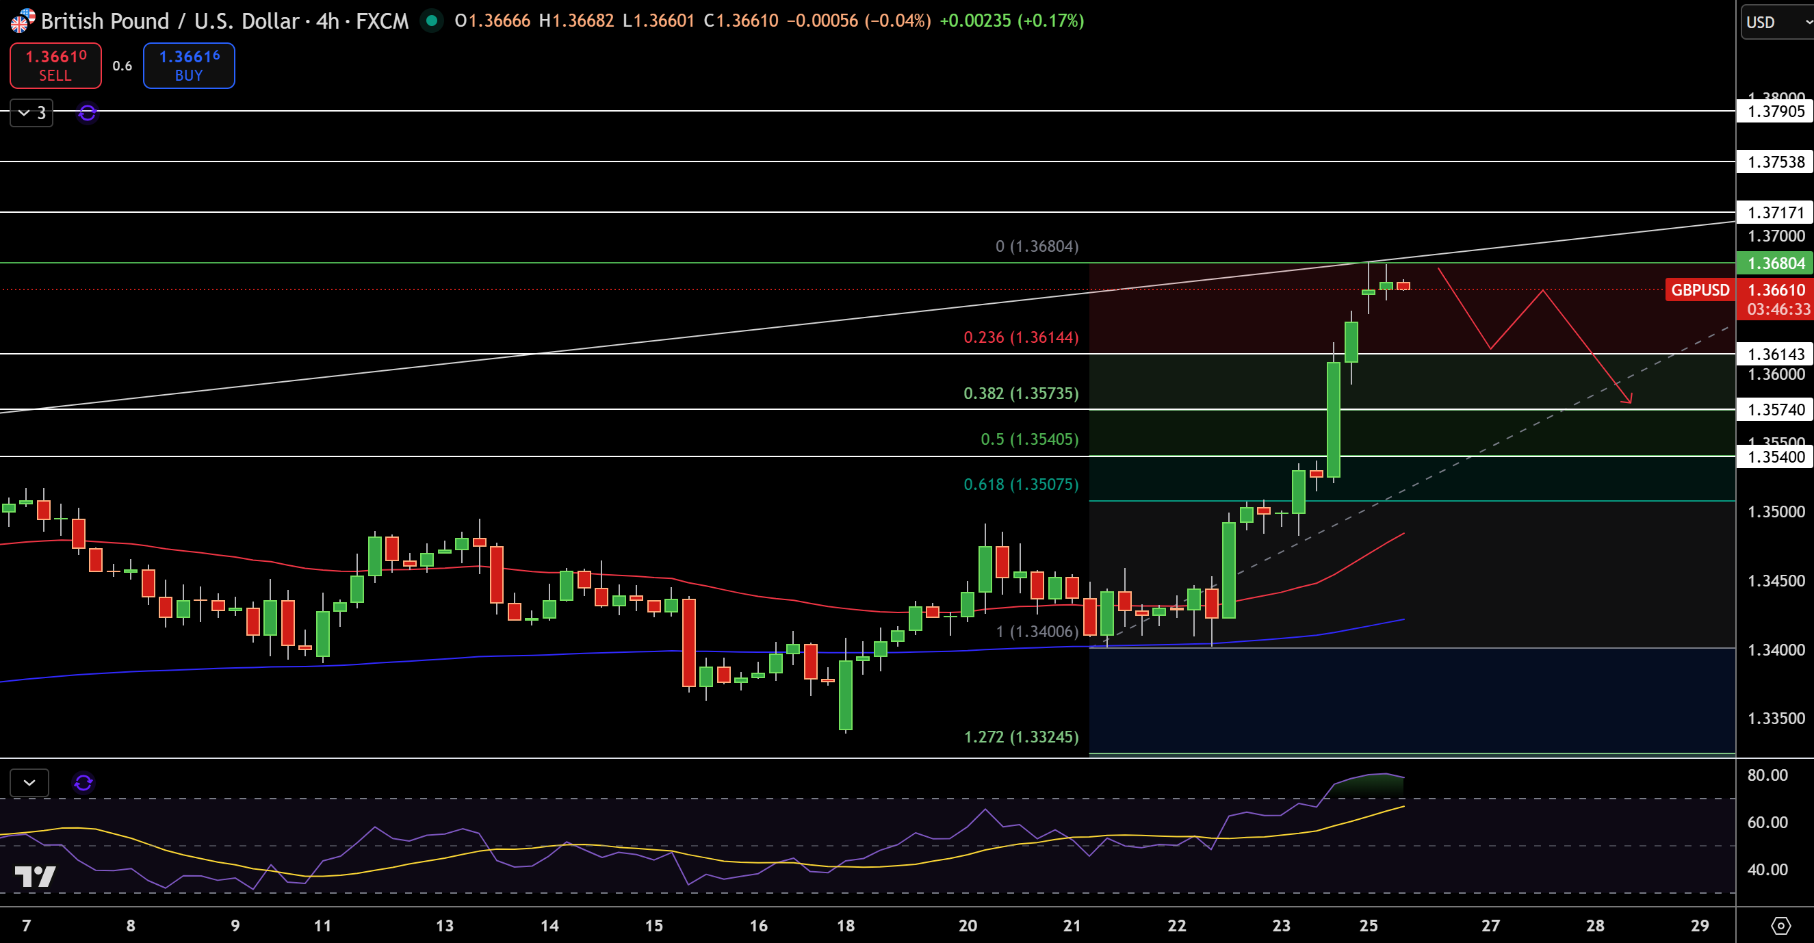Collapse the lower oscillator pane with the chevron

(x=29, y=782)
